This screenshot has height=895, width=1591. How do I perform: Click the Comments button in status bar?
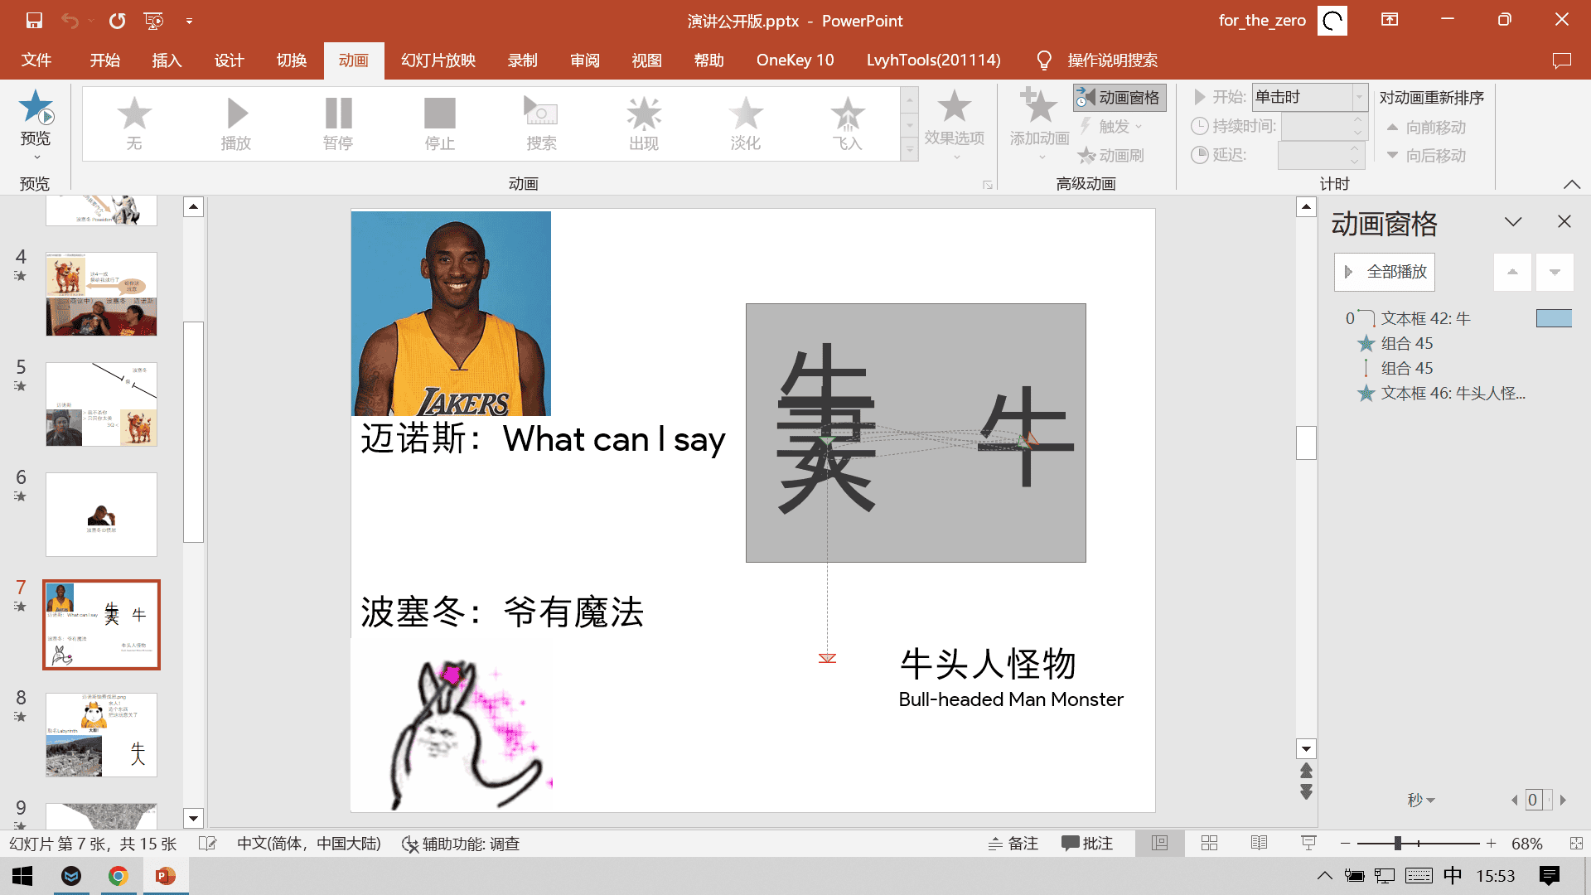(x=1087, y=844)
